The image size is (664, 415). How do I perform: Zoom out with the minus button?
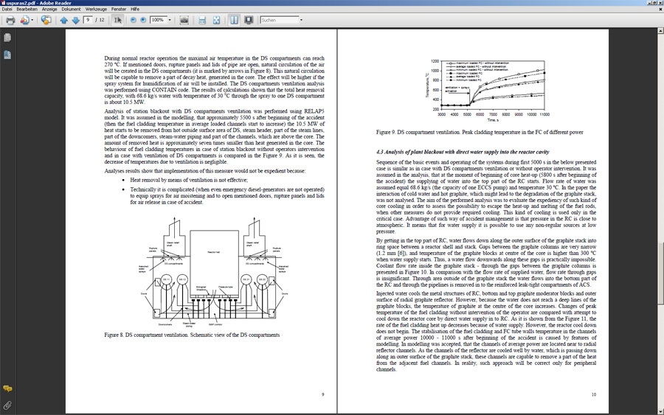133,20
